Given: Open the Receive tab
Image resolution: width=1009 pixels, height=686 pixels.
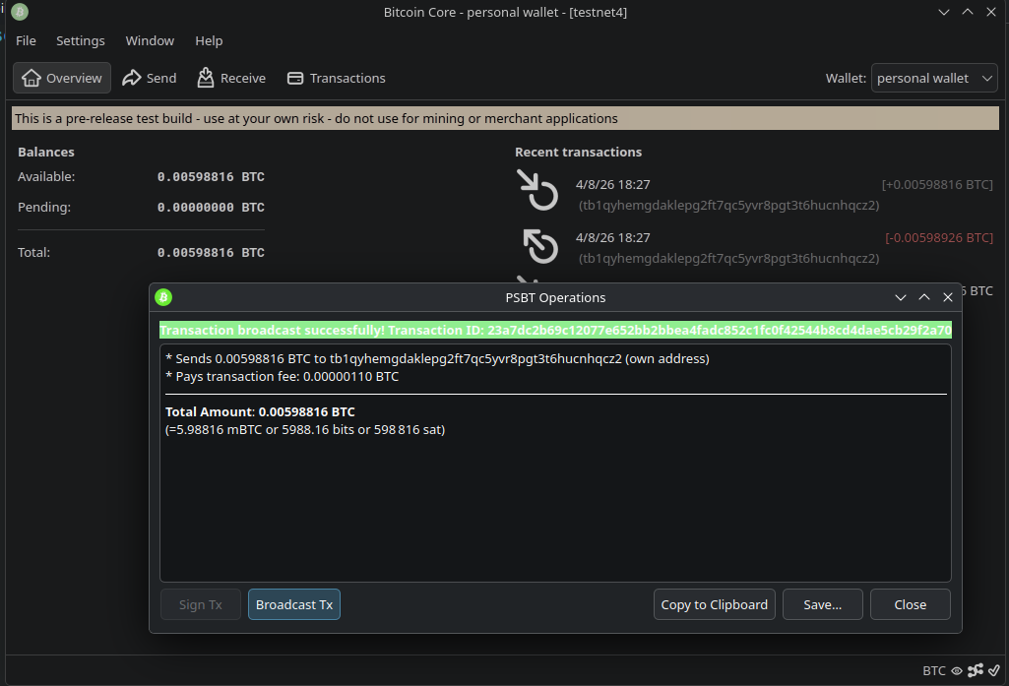Looking at the screenshot, I should coord(231,78).
